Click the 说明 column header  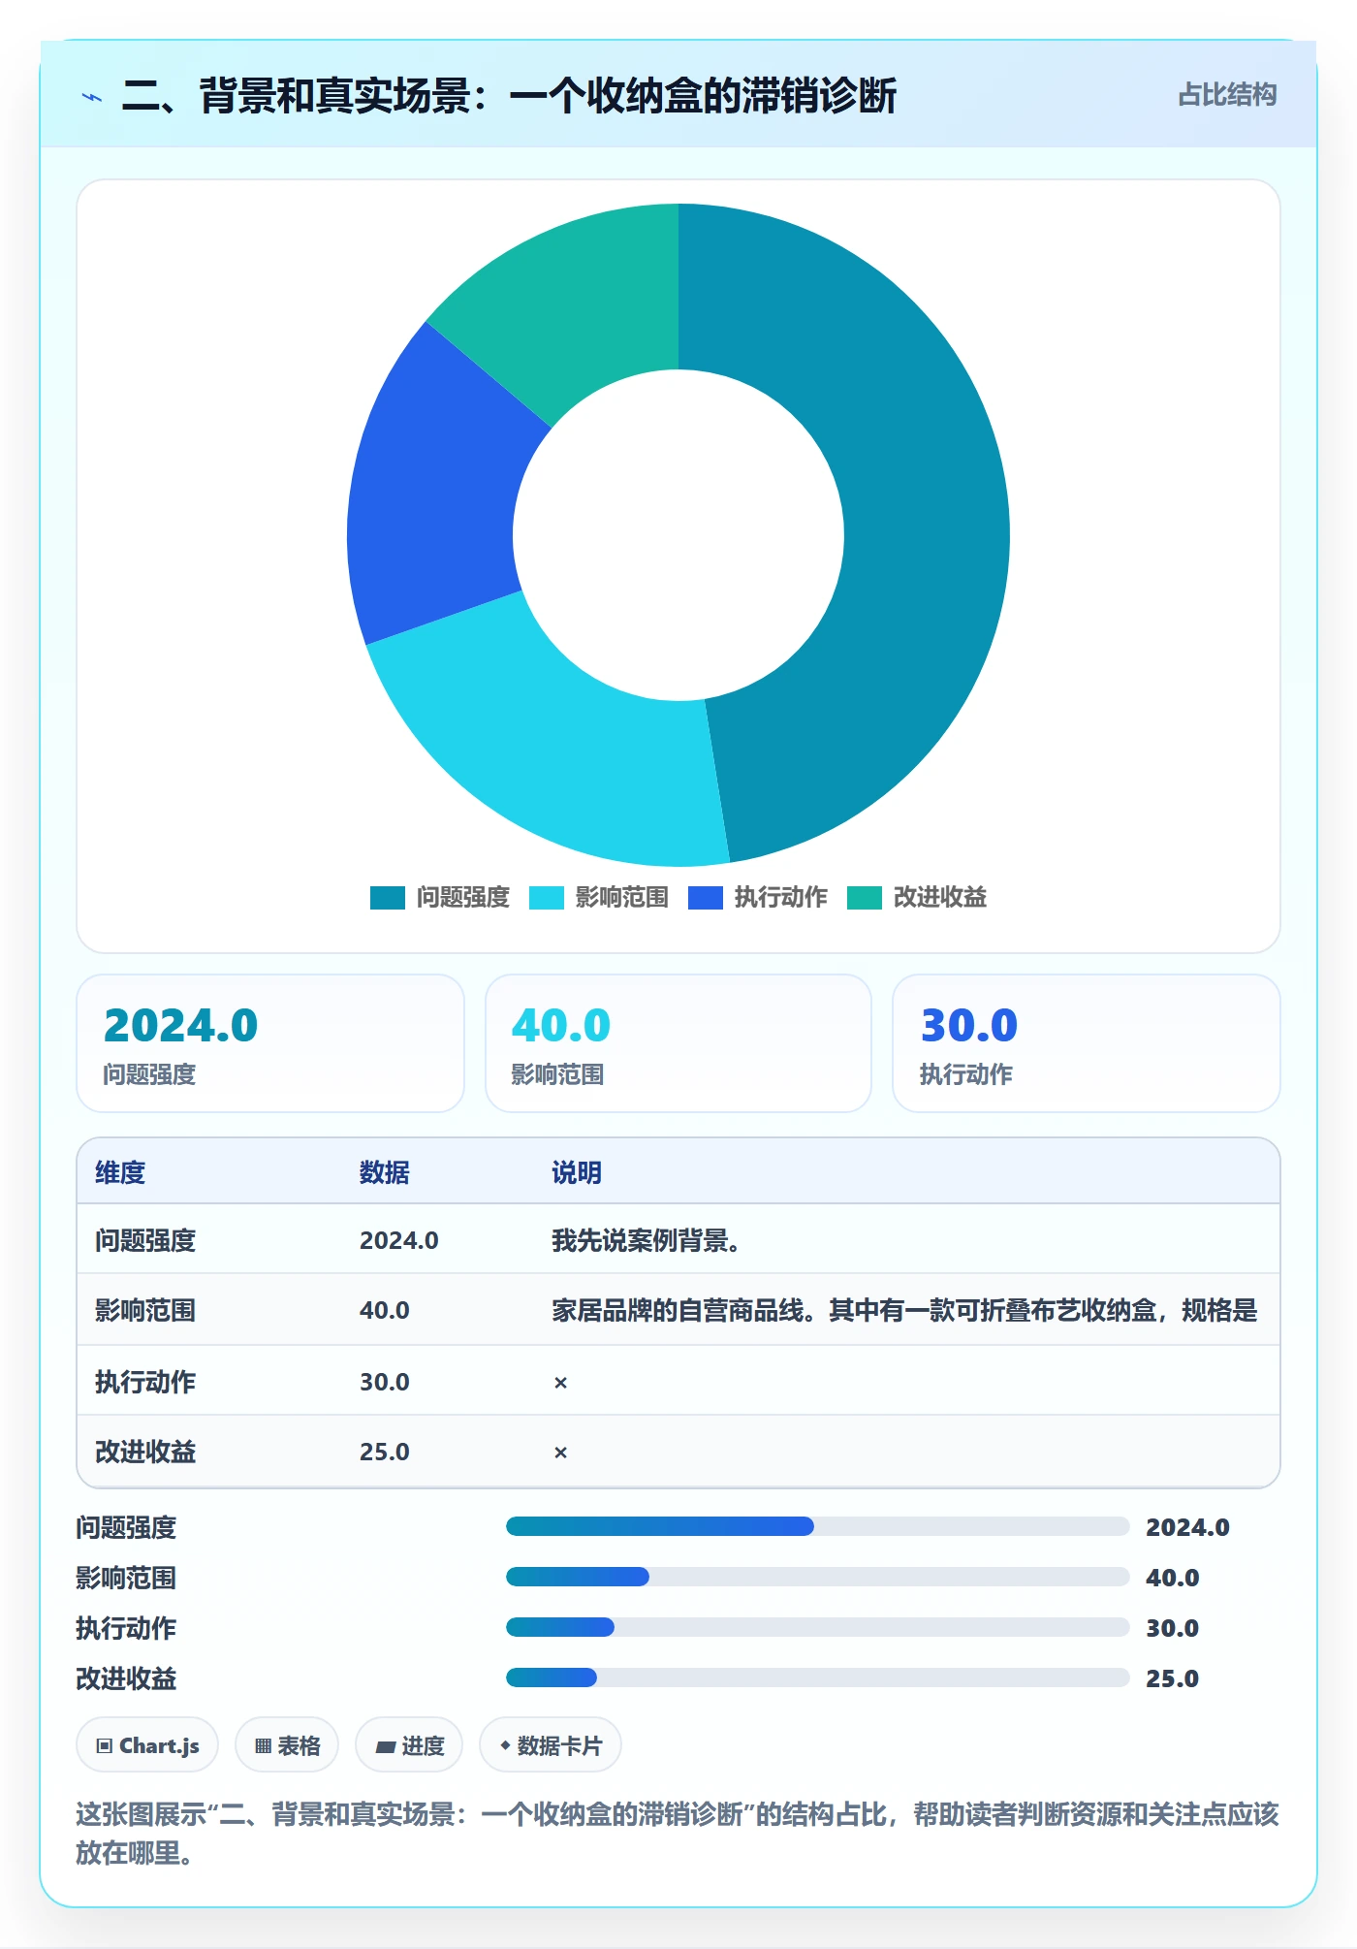[x=577, y=1172]
